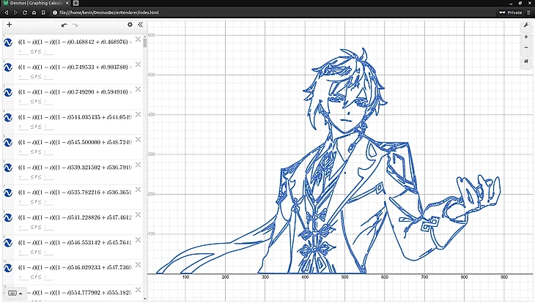Open the Graph Settings wrench menu
Viewport: 535px width, 303px height.
pos(526,26)
